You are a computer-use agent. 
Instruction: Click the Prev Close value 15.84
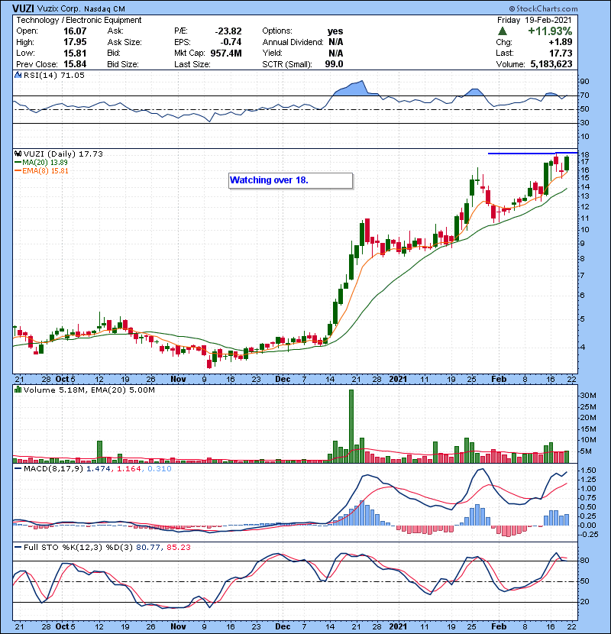[x=75, y=64]
